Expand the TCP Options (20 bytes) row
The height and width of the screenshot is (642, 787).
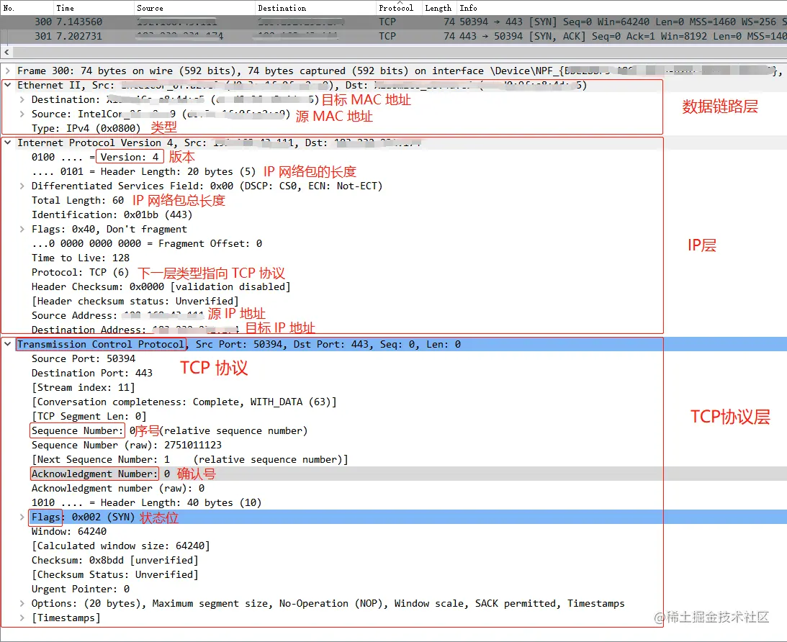click(x=22, y=603)
